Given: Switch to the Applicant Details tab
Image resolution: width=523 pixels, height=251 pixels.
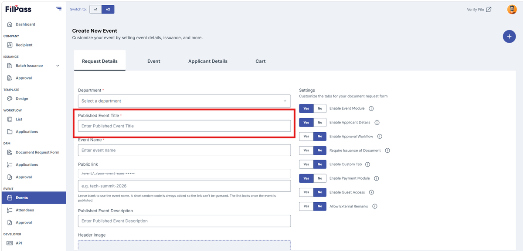Looking at the screenshot, I should click(208, 61).
